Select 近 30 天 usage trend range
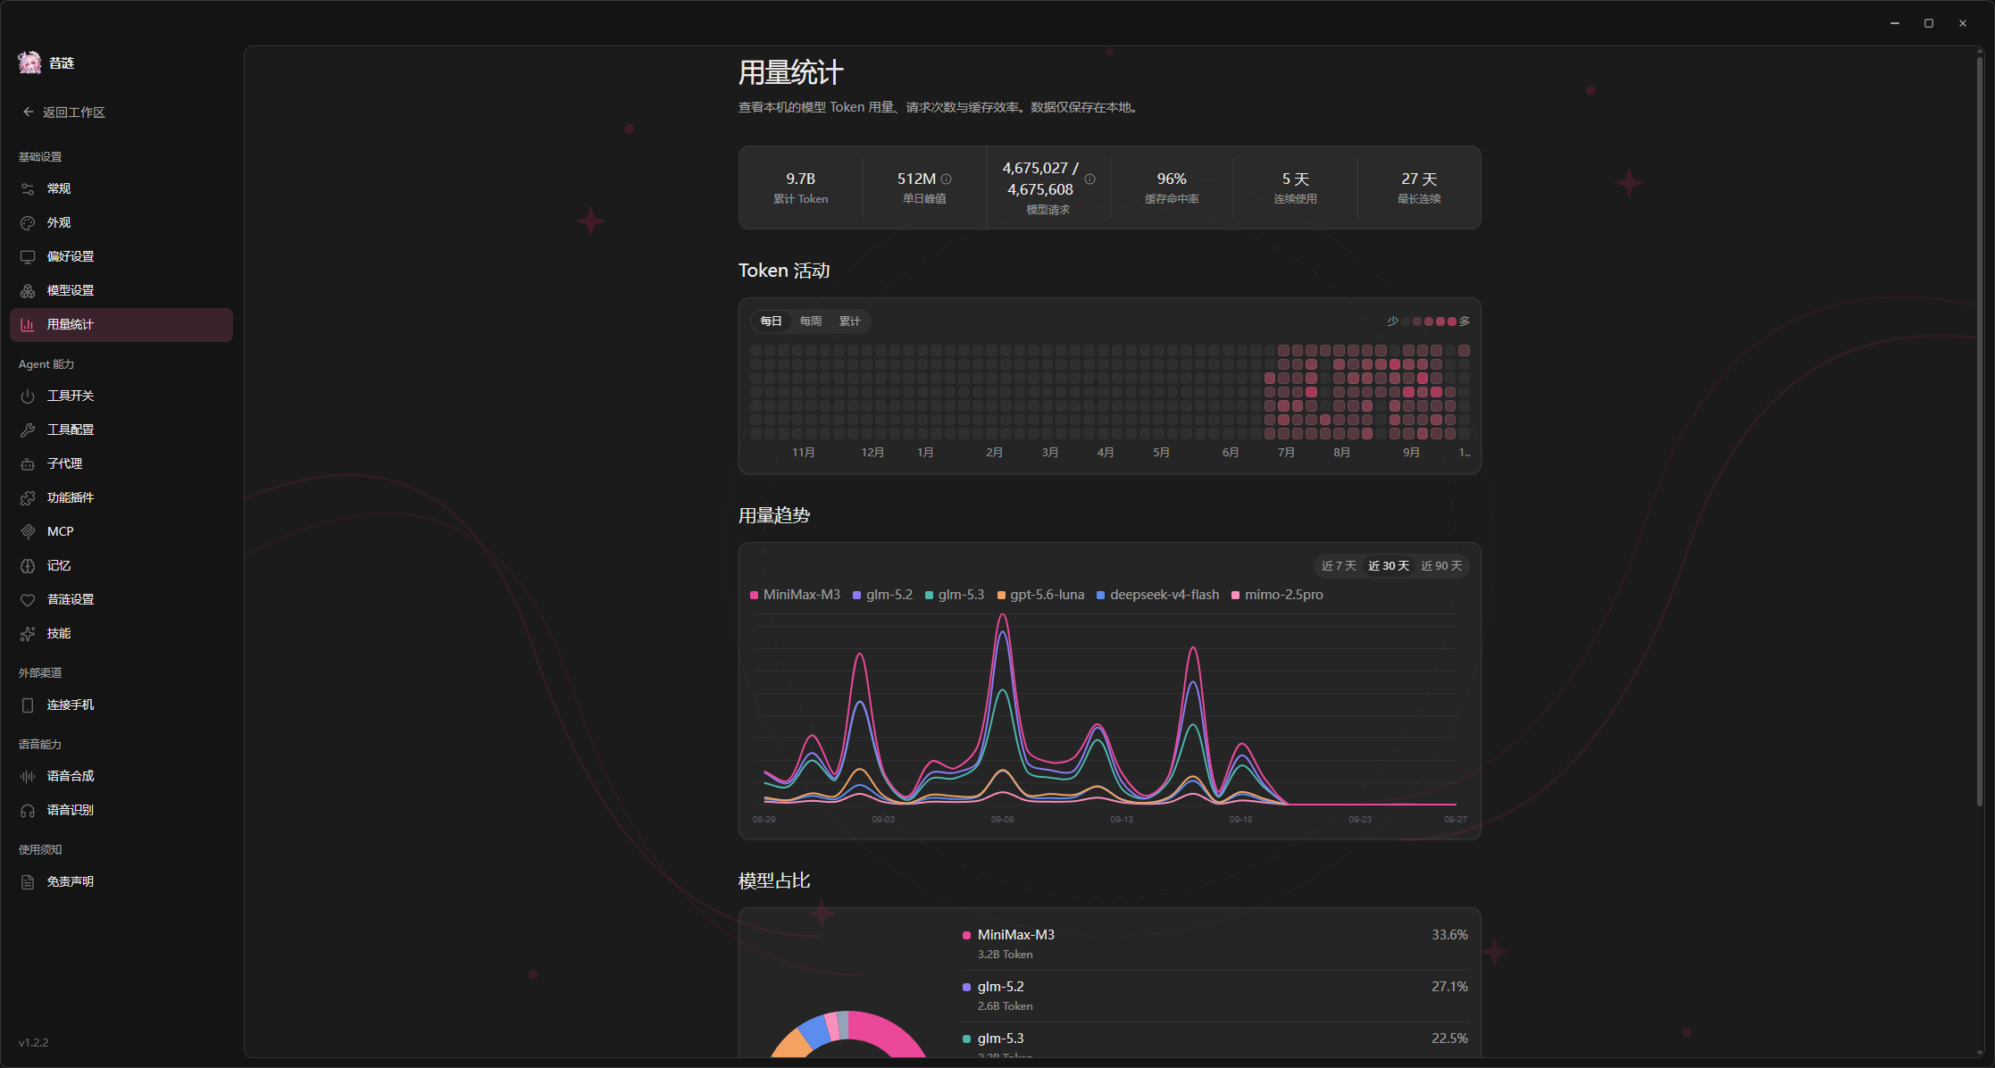The image size is (1995, 1068). pos(1389,566)
